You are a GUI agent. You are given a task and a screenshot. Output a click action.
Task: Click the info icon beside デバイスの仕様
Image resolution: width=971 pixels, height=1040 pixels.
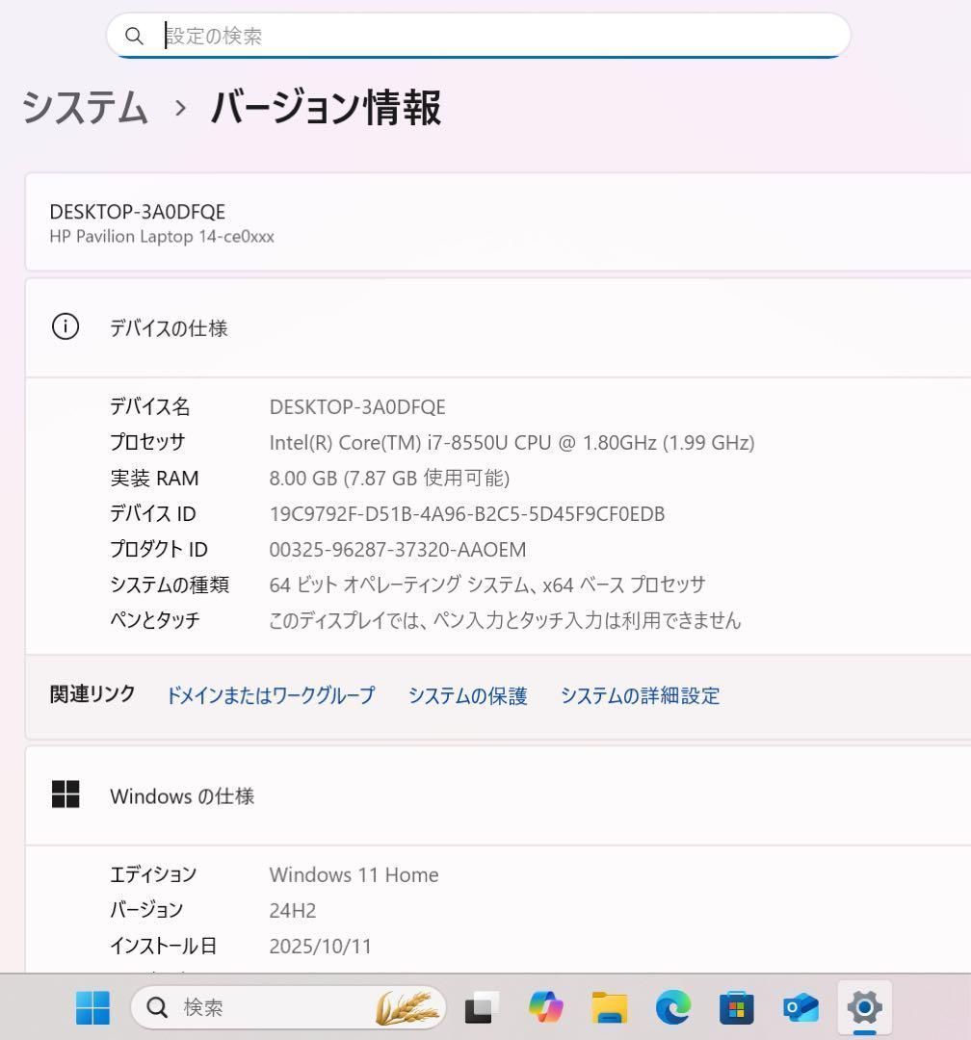point(66,326)
